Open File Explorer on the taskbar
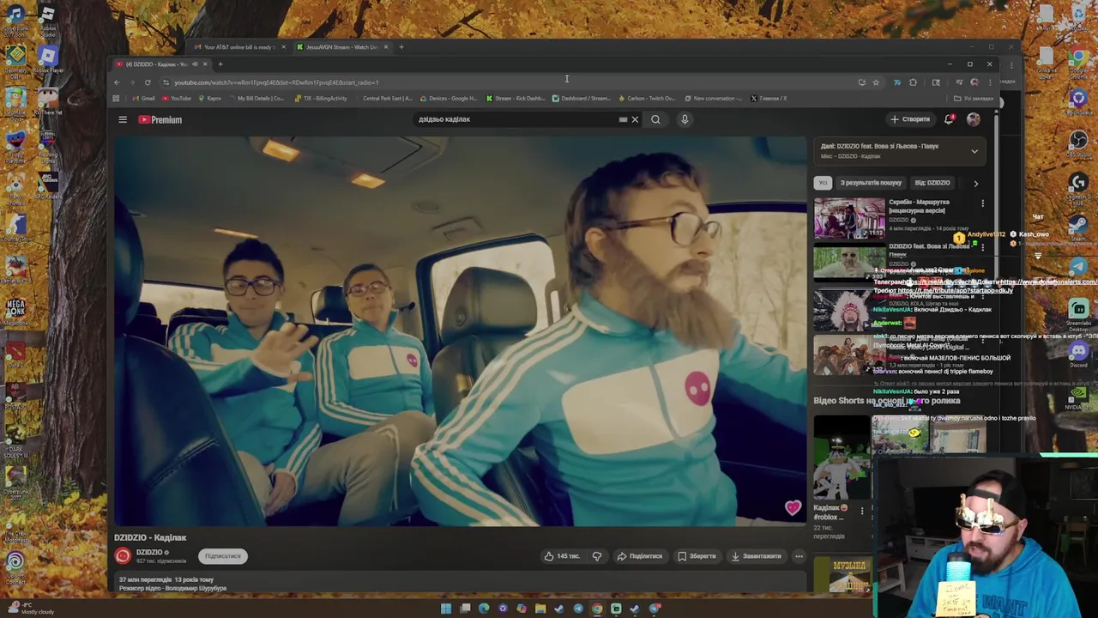The width and height of the screenshot is (1098, 618). tap(540, 609)
